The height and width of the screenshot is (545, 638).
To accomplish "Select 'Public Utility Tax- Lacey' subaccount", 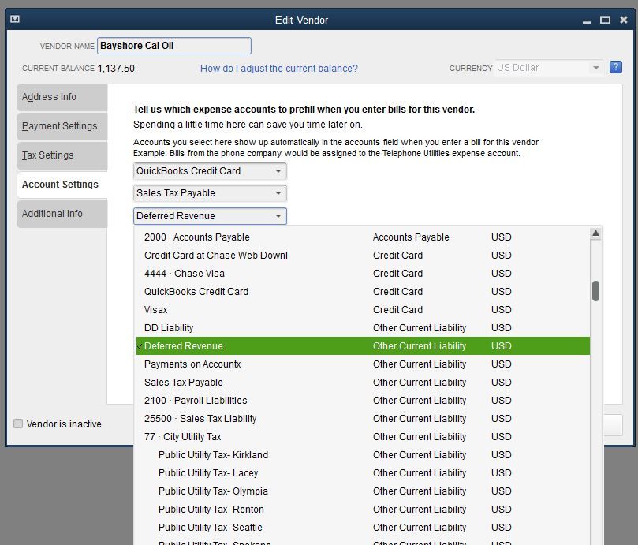I will [363, 473].
